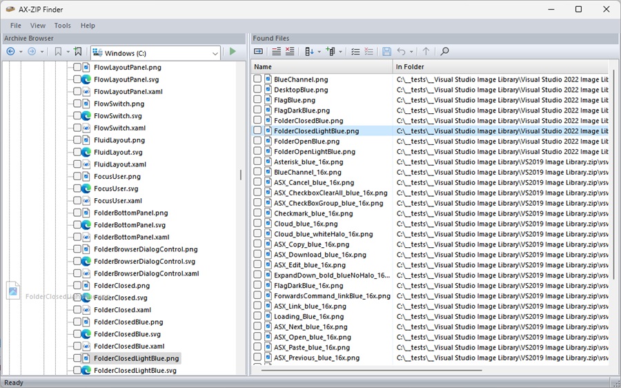Select ASX_CheckboxClearAll_blue_16x.png row
This screenshot has width=621, height=388.
[331, 193]
